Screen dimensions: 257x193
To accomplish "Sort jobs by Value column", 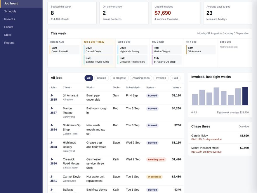I will tap(177, 87).
